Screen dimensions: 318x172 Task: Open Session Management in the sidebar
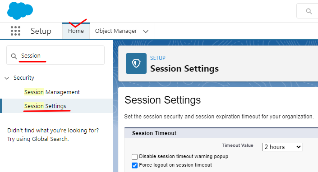(52, 92)
